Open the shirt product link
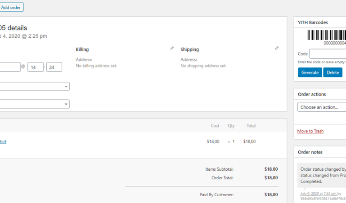This screenshot has height=203, width=346. point(3,141)
